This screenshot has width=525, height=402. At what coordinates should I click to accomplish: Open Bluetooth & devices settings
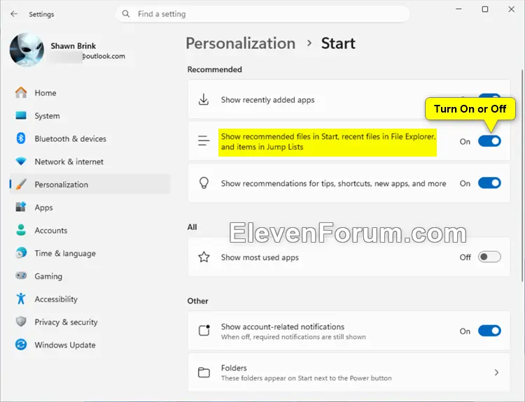[x=90, y=138]
